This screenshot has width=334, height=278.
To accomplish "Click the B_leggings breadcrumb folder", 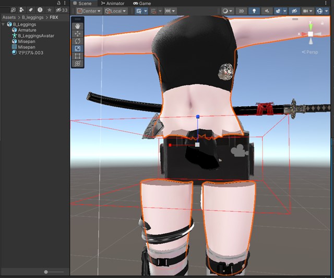I will (32, 17).
